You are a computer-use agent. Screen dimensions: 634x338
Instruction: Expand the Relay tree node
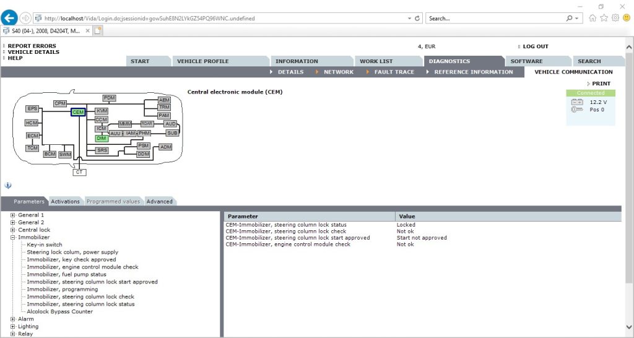tap(13, 334)
